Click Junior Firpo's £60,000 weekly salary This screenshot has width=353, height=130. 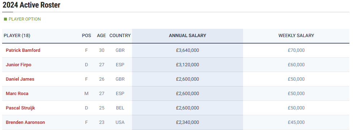(296, 65)
